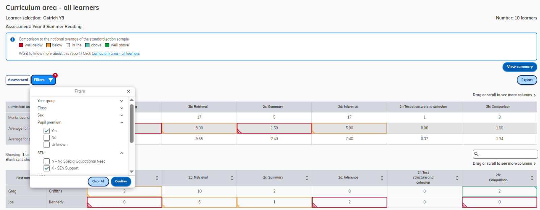Click the blue info icon in comparison box
Viewport: 540px width, 210px height.
(x=12, y=40)
